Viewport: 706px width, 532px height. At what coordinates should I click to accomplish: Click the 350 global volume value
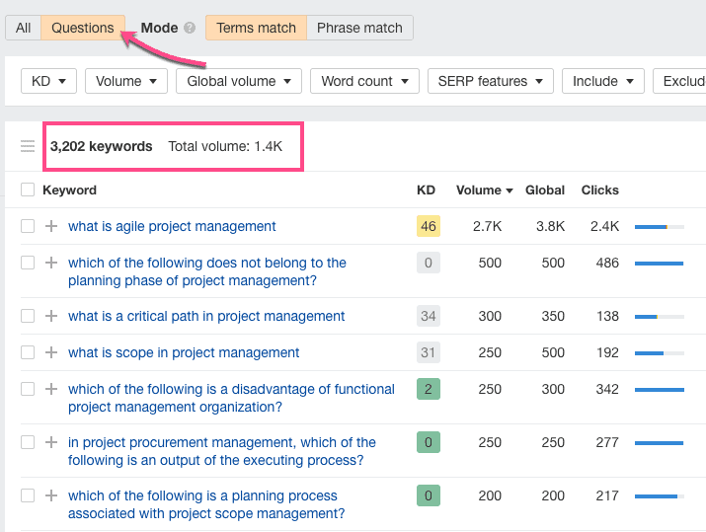553,316
